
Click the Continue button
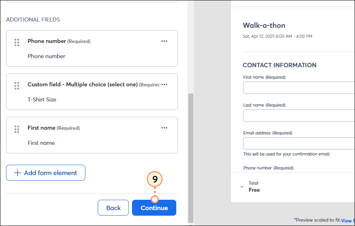click(154, 208)
